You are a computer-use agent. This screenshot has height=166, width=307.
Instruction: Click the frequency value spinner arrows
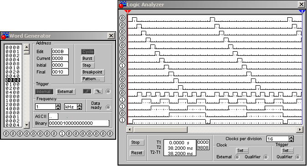(x=58, y=107)
